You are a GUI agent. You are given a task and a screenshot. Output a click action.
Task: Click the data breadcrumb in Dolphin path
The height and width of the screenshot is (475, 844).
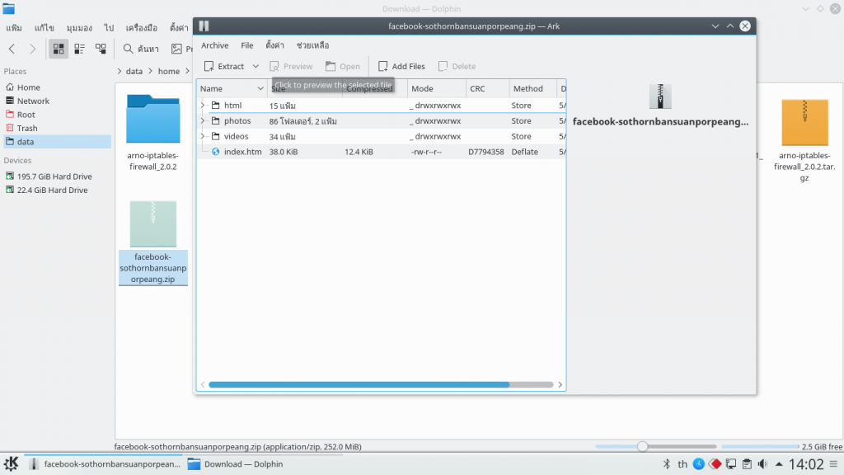[134, 71]
